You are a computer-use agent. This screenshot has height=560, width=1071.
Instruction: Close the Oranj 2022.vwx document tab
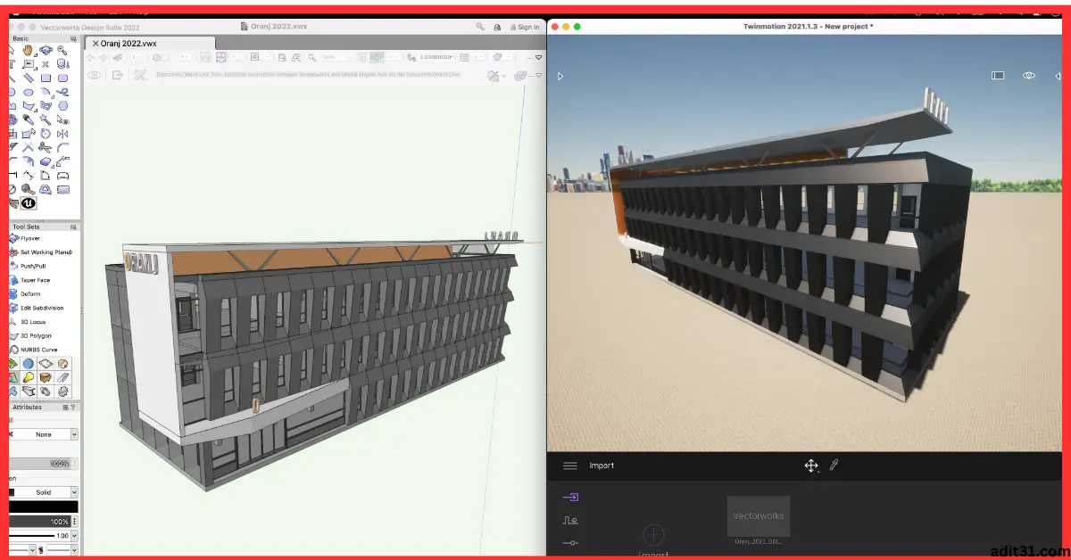[x=95, y=43]
